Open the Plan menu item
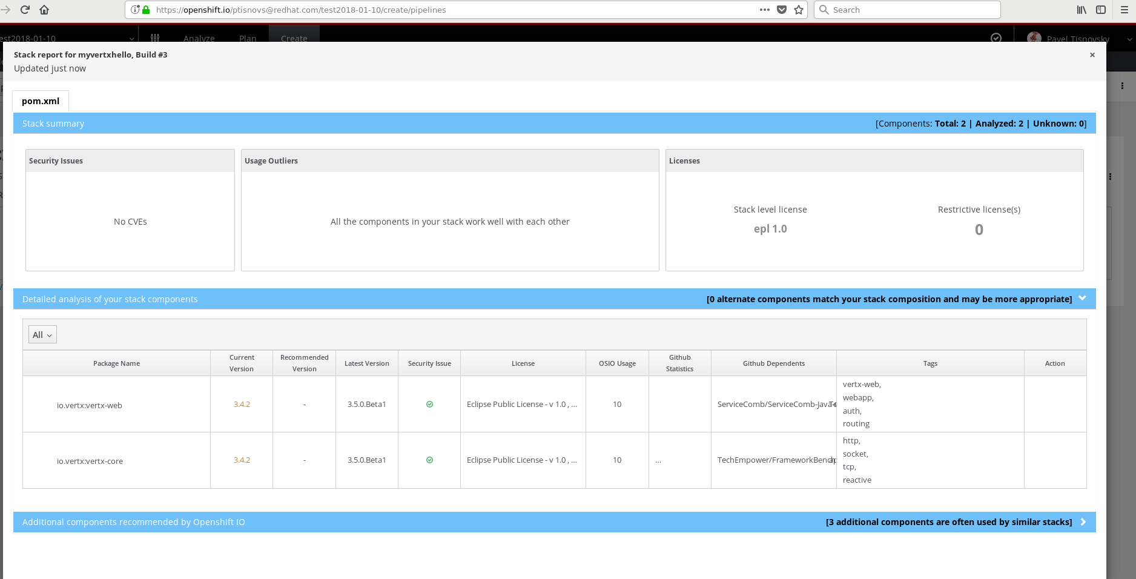 tap(247, 38)
